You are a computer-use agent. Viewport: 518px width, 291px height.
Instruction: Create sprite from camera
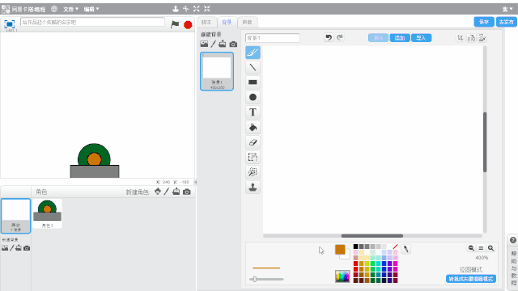coord(187,192)
